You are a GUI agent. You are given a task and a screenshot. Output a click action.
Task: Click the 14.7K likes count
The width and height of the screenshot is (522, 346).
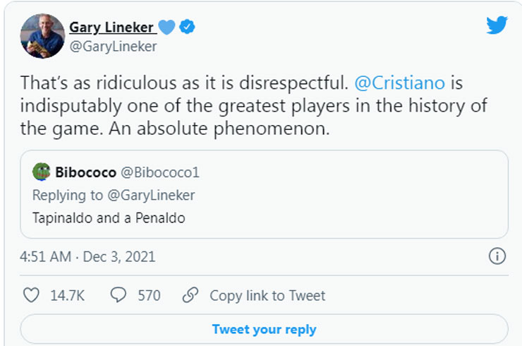(68, 295)
